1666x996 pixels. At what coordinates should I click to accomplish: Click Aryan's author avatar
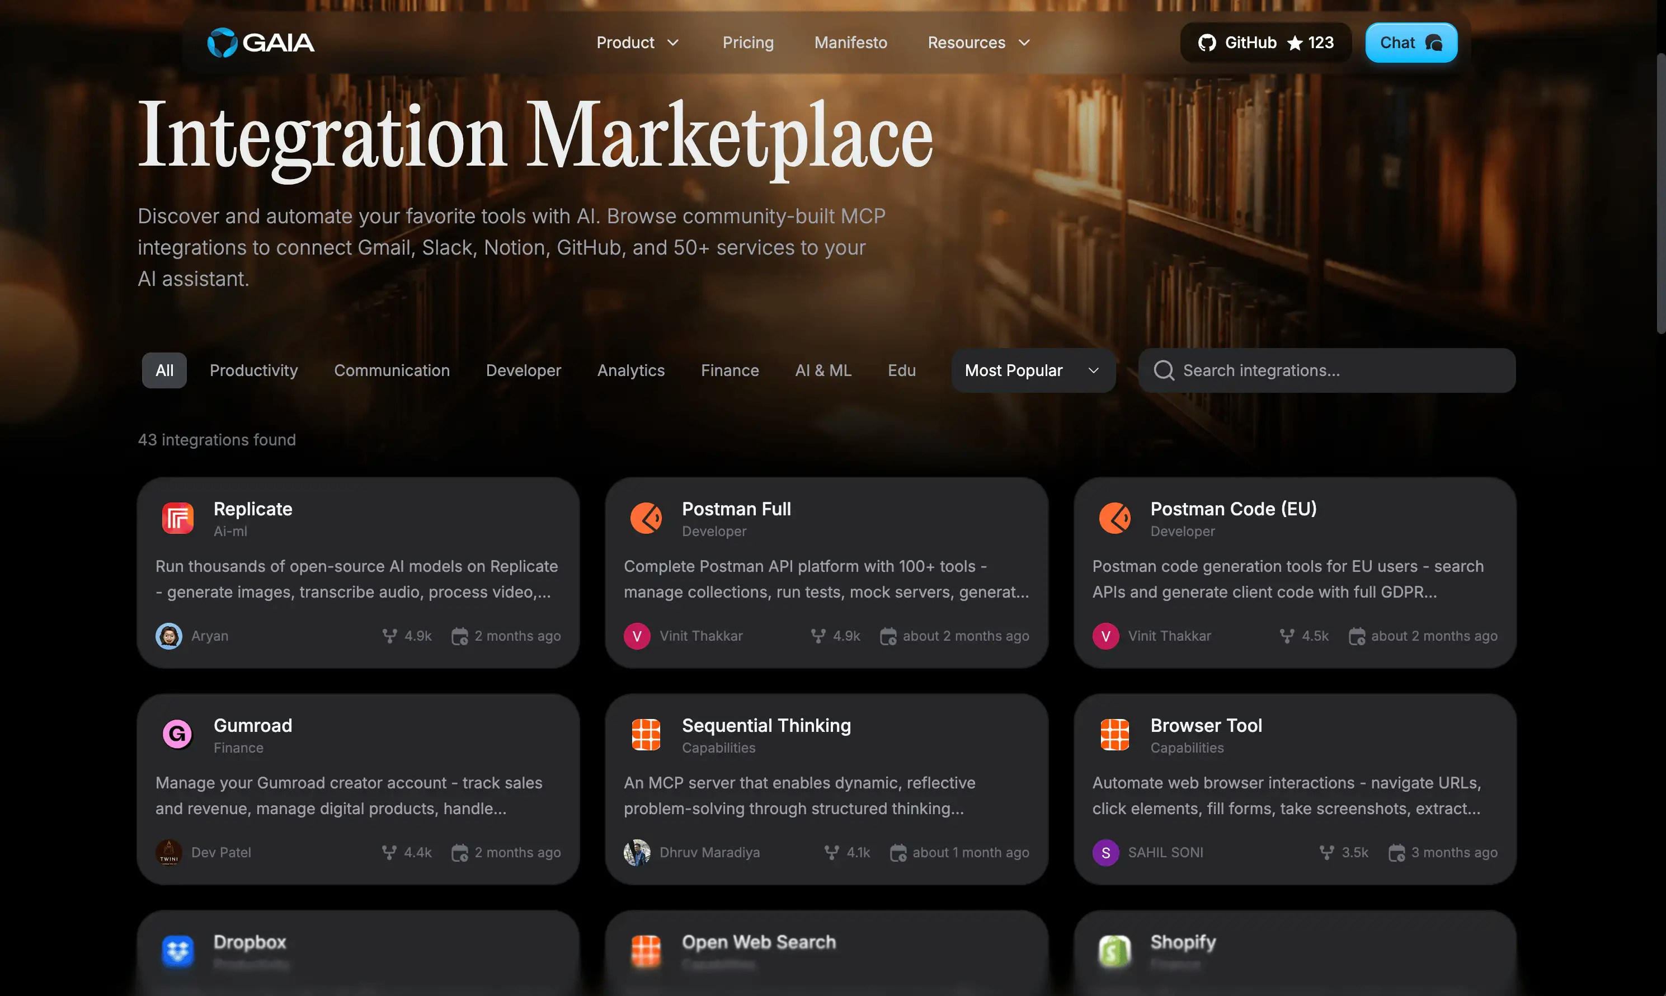(168, 636)
